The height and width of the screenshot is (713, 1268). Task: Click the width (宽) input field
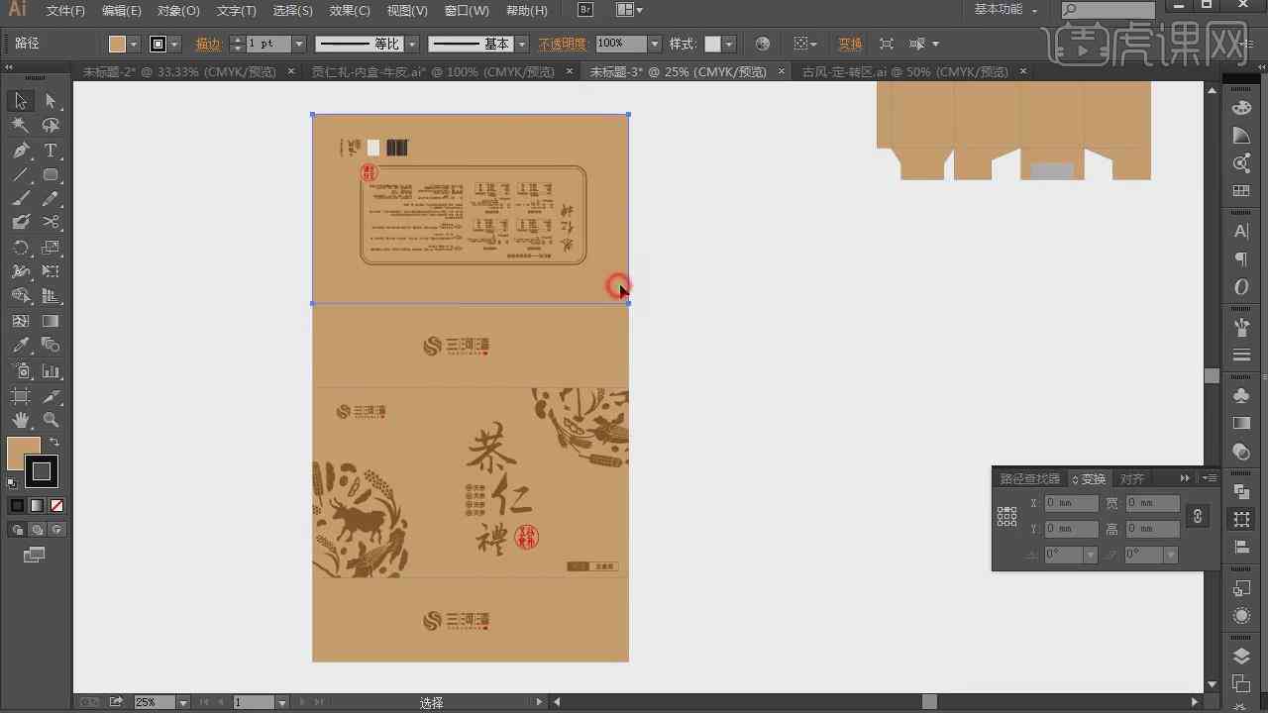tap(1152, 503)
